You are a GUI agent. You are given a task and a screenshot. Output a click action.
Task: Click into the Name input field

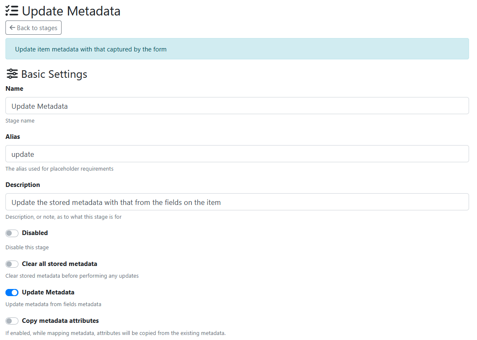237,106
